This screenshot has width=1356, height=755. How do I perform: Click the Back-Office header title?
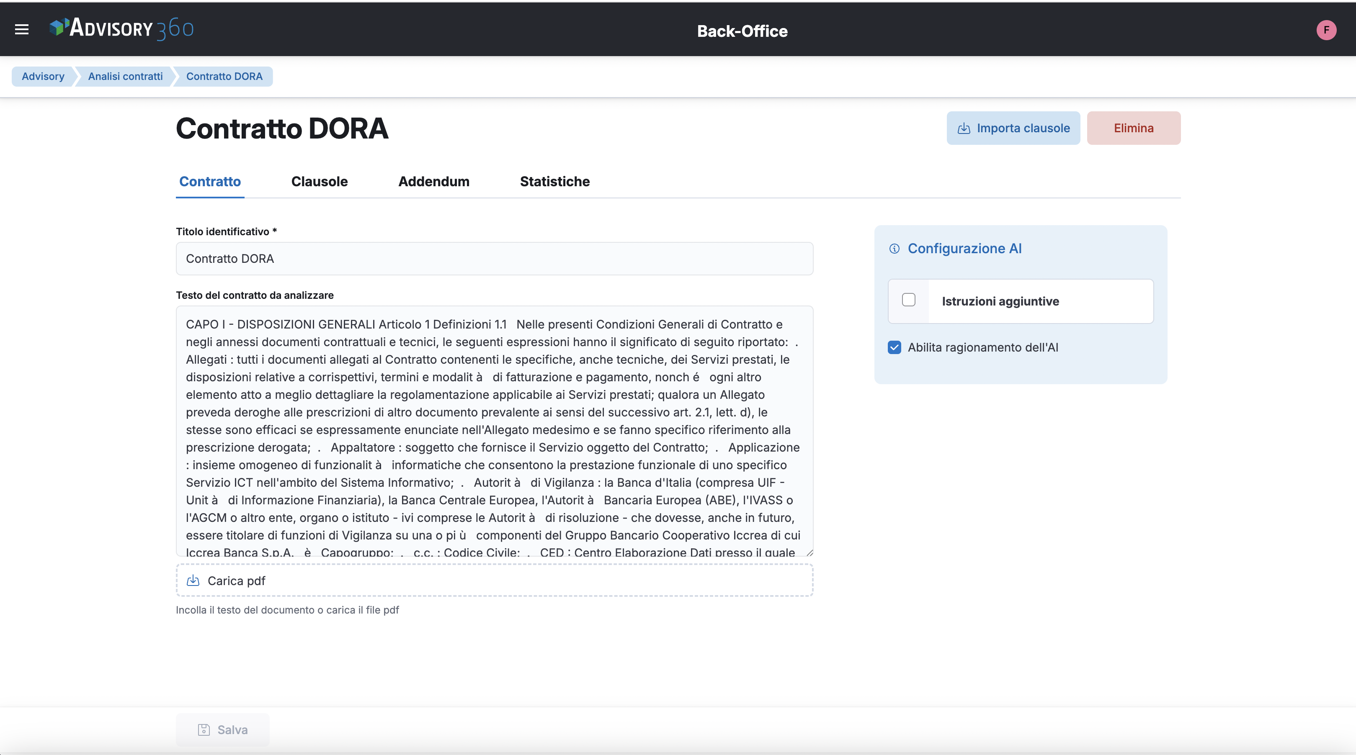coord(742,31)
